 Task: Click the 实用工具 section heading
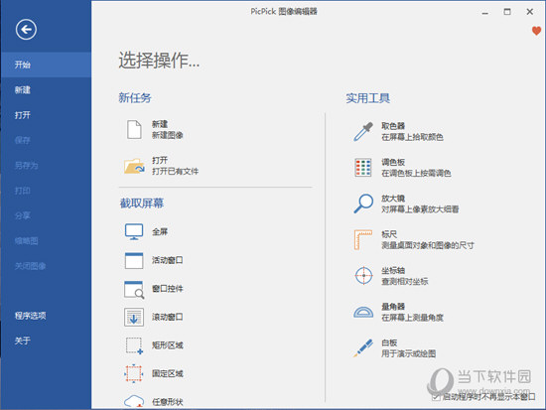tap(367, 98)
